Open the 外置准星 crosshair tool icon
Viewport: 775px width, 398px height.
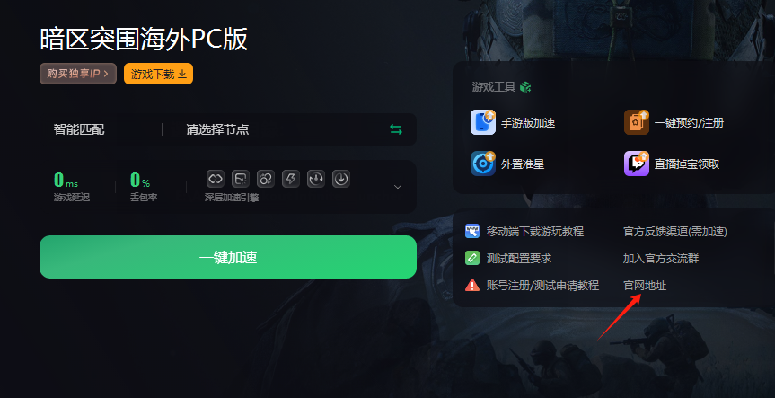click(483, 164)
